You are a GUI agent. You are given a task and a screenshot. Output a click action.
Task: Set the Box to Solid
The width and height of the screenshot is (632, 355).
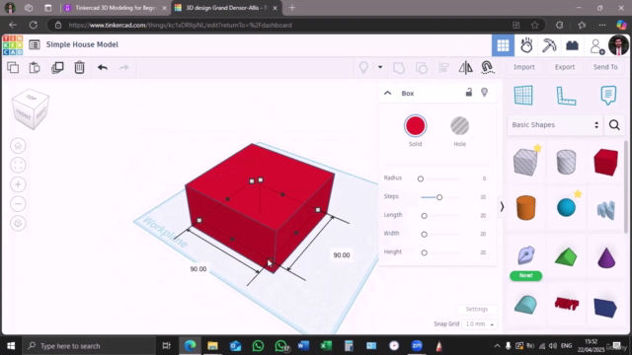(415, 126)
